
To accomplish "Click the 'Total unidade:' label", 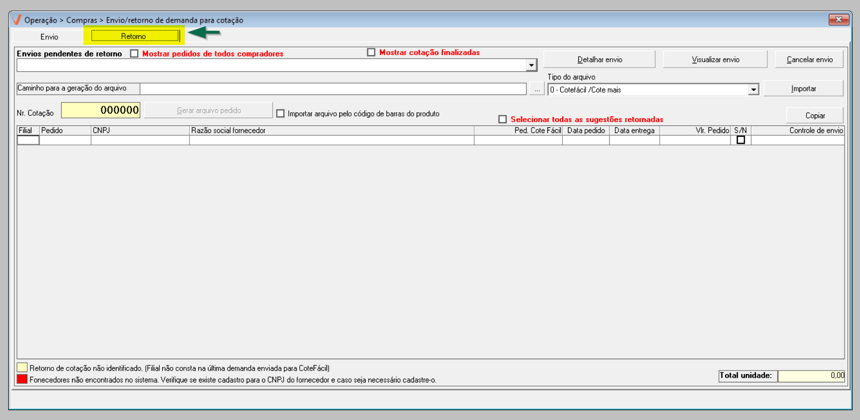I will click(746, 376).
